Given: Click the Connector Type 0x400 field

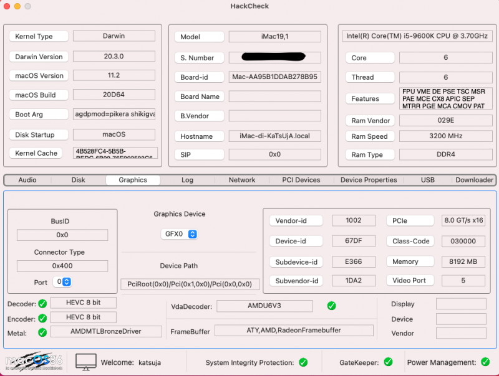Looking at the screenshot, I should pyautogui.click(x=62, y=266).
